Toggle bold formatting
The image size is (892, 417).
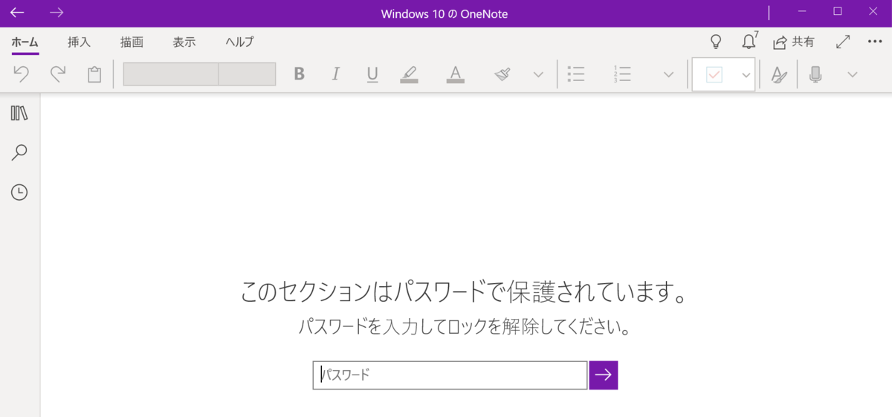coord(299,74)
